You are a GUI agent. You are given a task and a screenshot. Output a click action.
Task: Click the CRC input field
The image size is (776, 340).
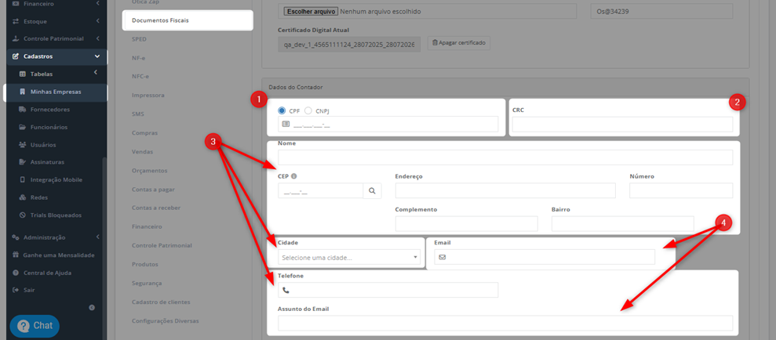(x=622, y=125)
